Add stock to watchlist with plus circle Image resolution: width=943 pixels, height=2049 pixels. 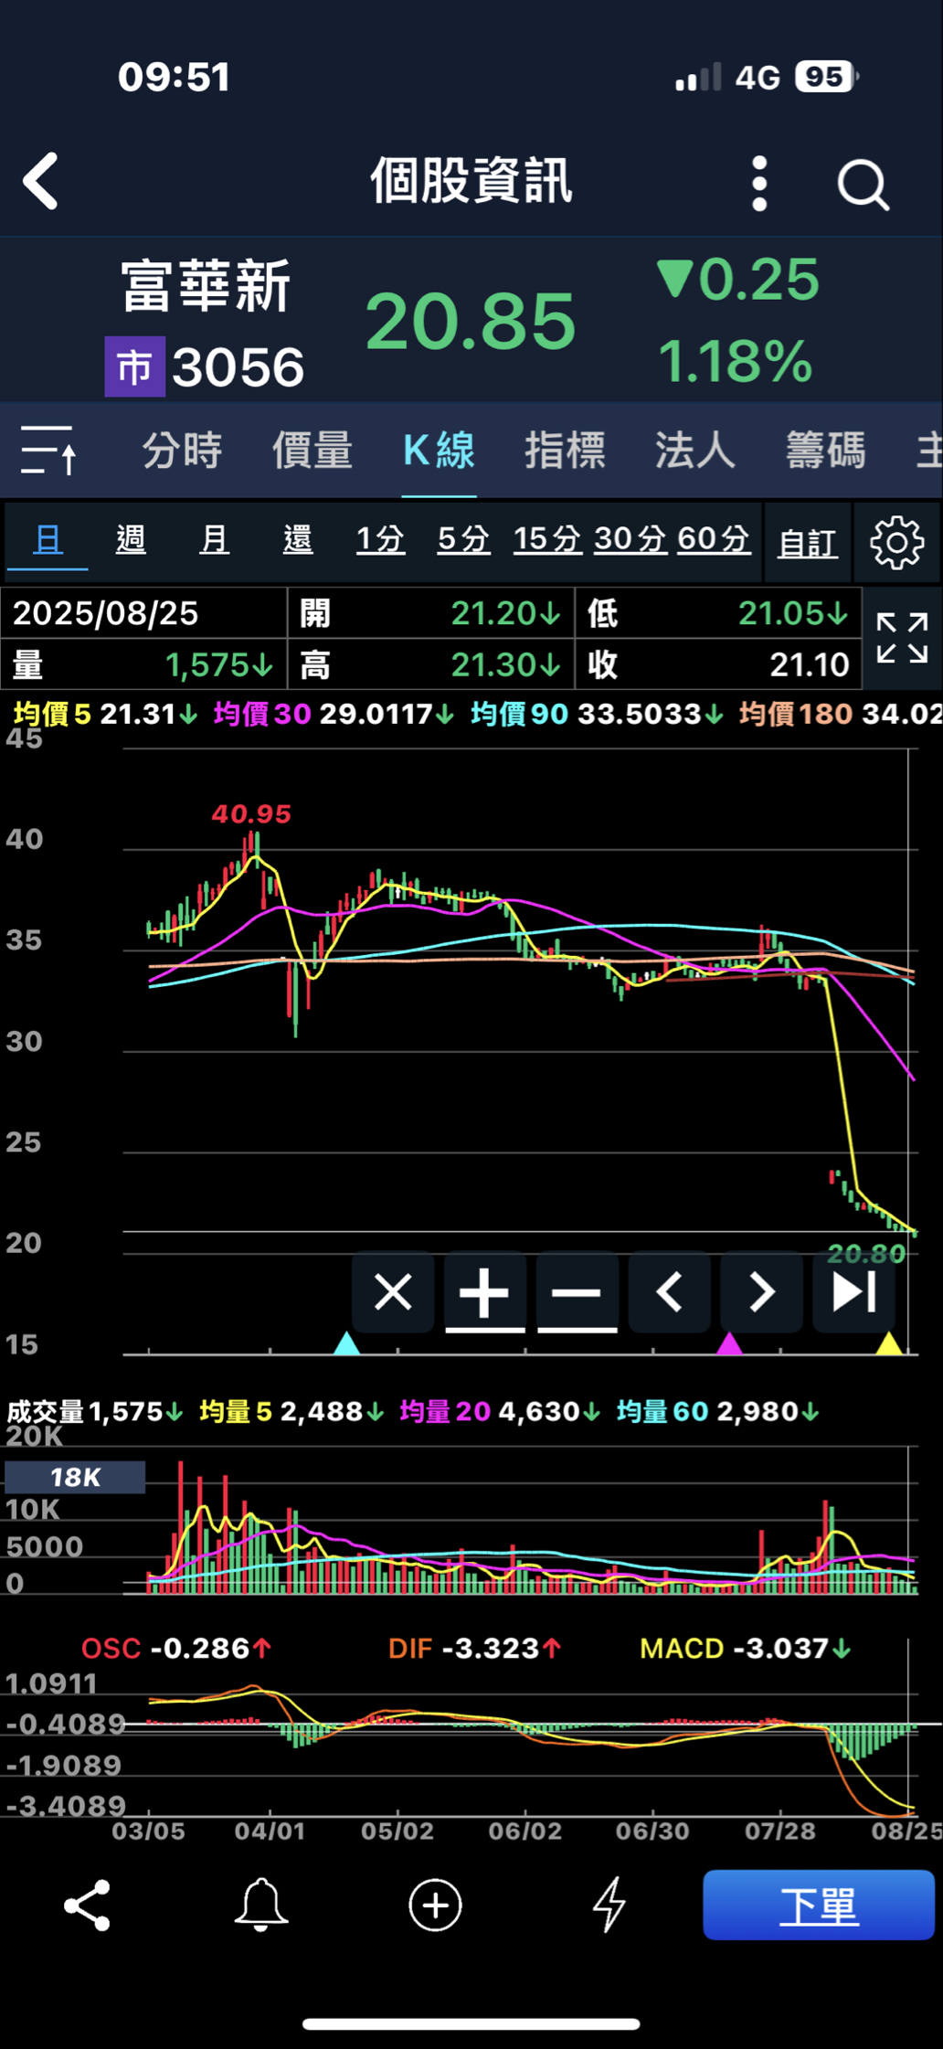(x=435, y=1906)
